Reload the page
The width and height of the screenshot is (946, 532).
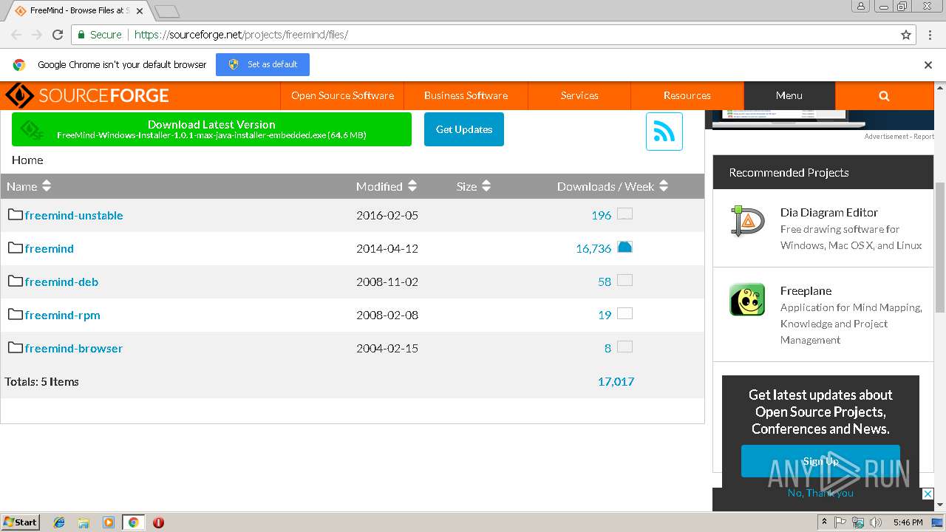(58, 35)
